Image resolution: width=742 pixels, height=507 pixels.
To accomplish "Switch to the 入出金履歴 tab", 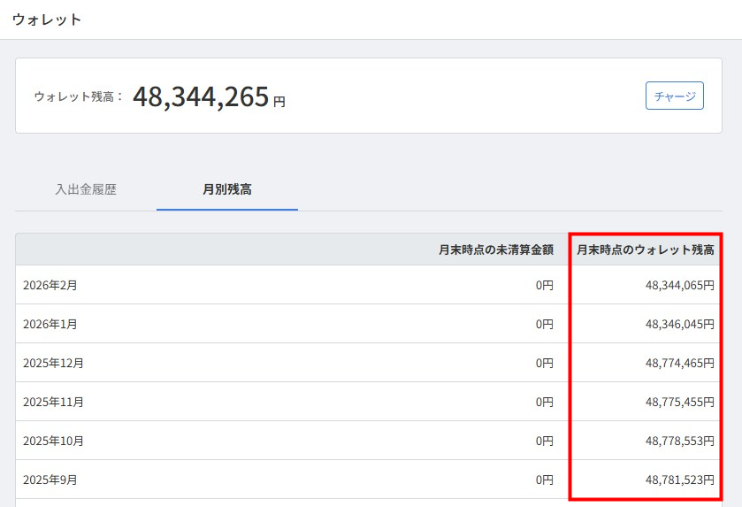I will coord(86,189).
